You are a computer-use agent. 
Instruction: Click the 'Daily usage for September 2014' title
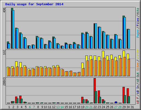tap(34, 4)
